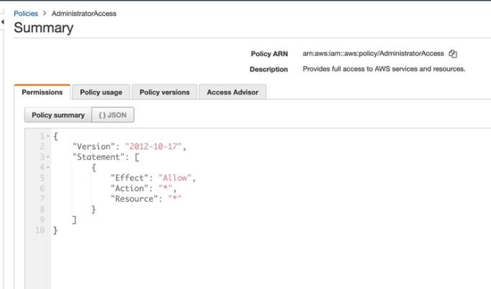Collapse the Statement array at line 3
This screenshot has width=491, height=289.
coord(47,157)
